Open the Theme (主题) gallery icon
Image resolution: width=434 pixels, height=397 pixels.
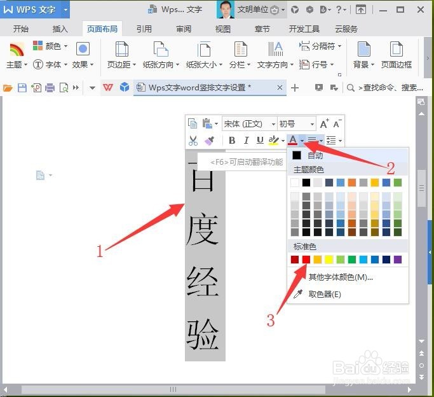coord(17,50)
